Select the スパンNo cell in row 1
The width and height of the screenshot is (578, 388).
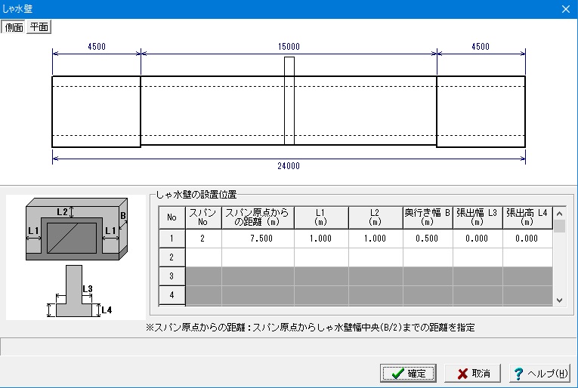[202, 239]
